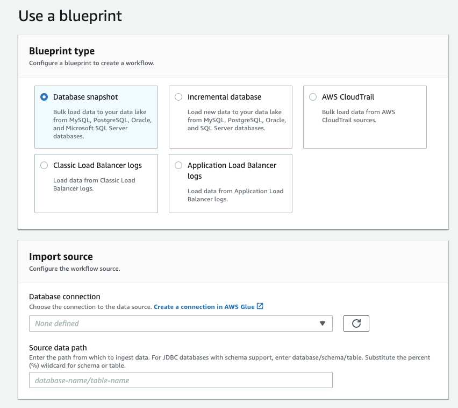Click the Import source section heading
This screenshot has height=408, width=458.
tap(61, 257)
